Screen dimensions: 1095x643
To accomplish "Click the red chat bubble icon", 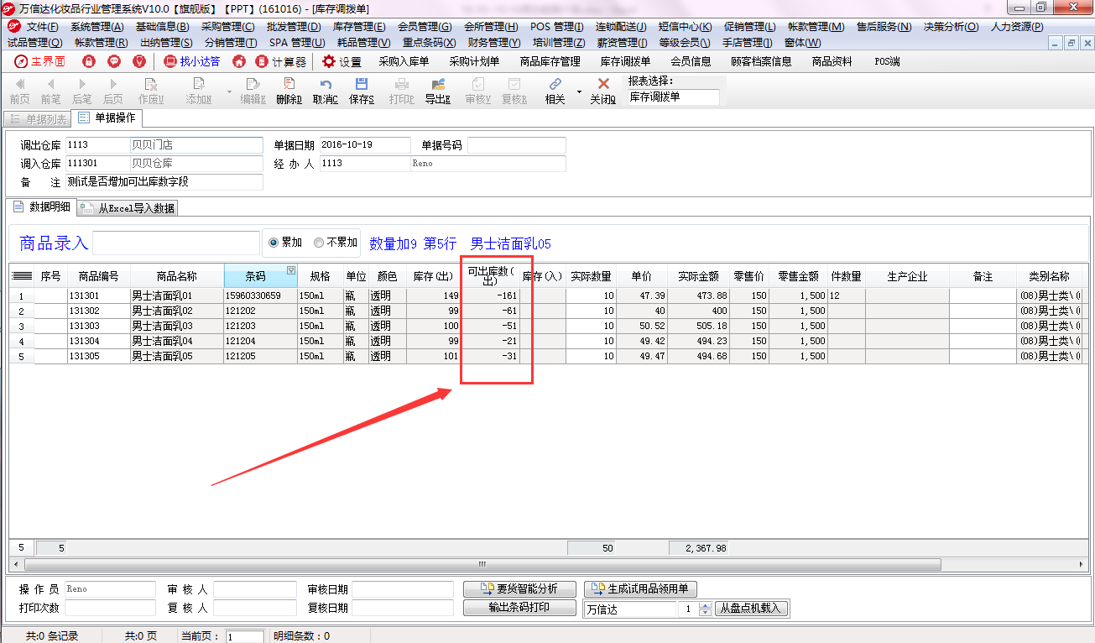I will 114,61.
